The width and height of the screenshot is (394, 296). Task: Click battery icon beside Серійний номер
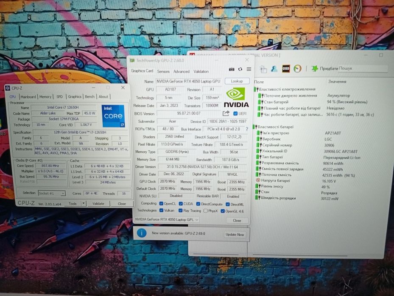tap(259, 145)
